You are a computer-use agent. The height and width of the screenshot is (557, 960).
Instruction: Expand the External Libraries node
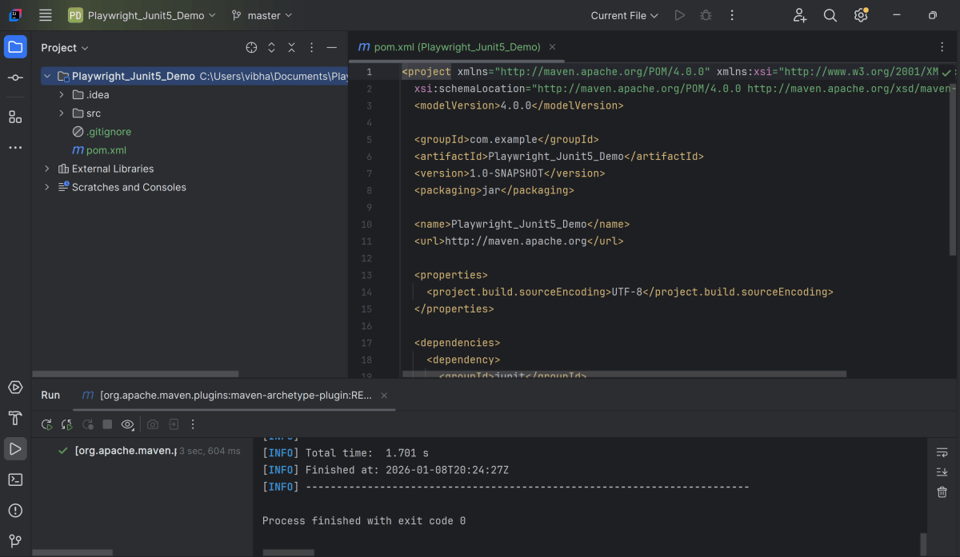tap(47, 169)
